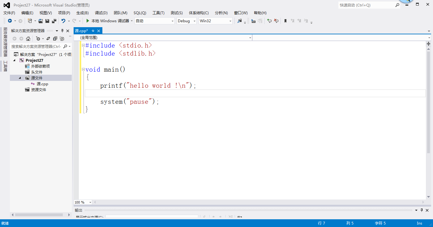The height and width of the screenshot is (227, 433).
Task: Click the Navigate Backward arrow in toolbar
Action: (x=10, y=21)
